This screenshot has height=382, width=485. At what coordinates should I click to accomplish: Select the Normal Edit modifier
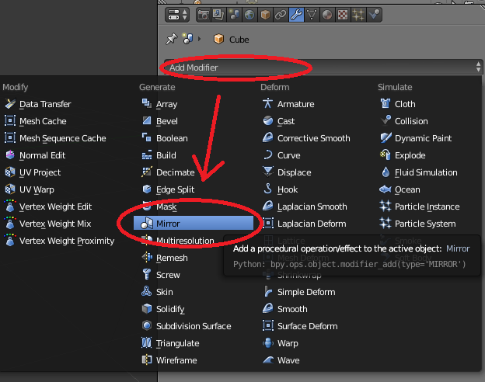(35, 155)
